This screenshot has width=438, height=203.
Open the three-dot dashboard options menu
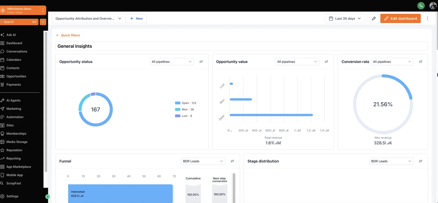428,19
